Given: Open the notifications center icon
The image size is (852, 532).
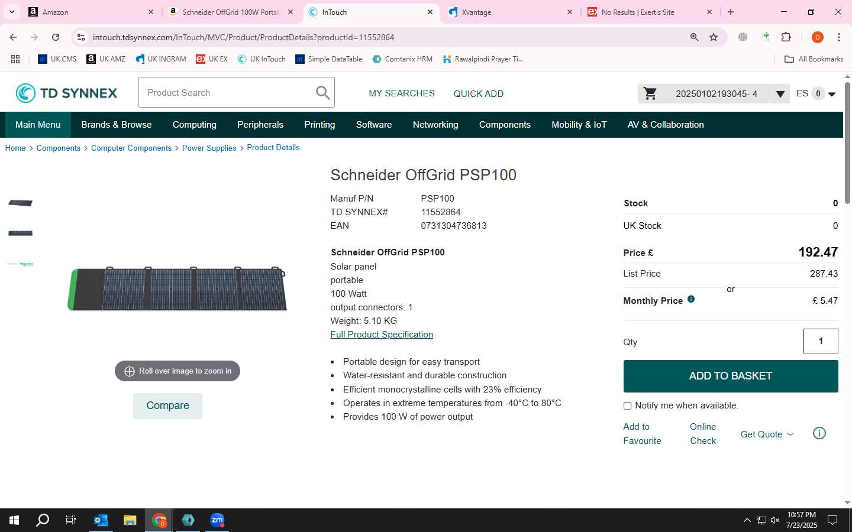Looking at the screenshot, I should pos(832,520).
